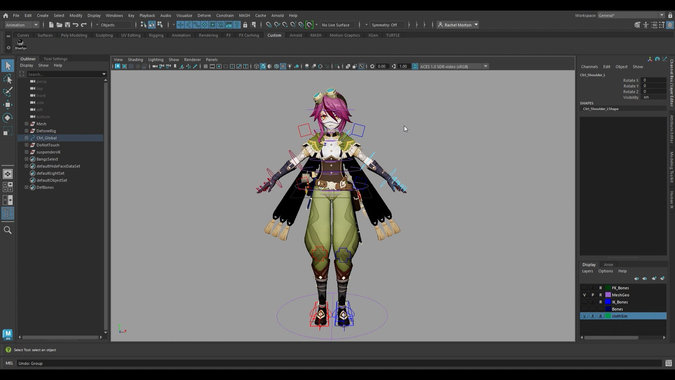This screenshot has width=675, height=380.
Task: Click the Create new empty layer icon
Action: click(x=654, y=278)
